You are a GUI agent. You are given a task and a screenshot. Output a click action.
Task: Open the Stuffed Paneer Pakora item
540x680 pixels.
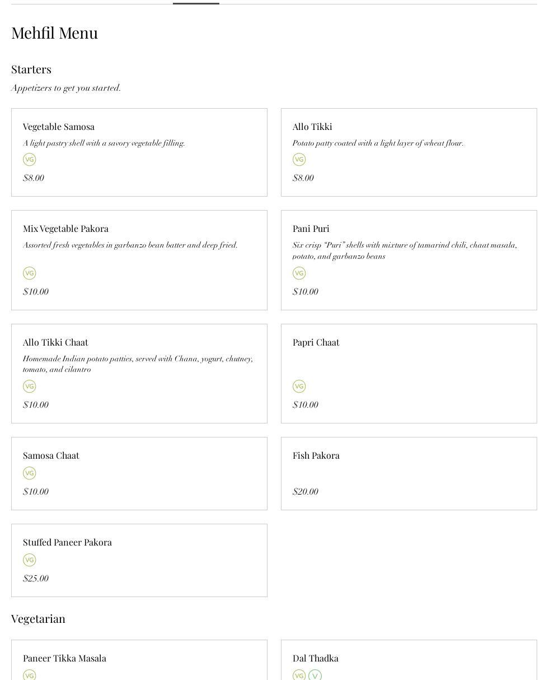point(67,543)
